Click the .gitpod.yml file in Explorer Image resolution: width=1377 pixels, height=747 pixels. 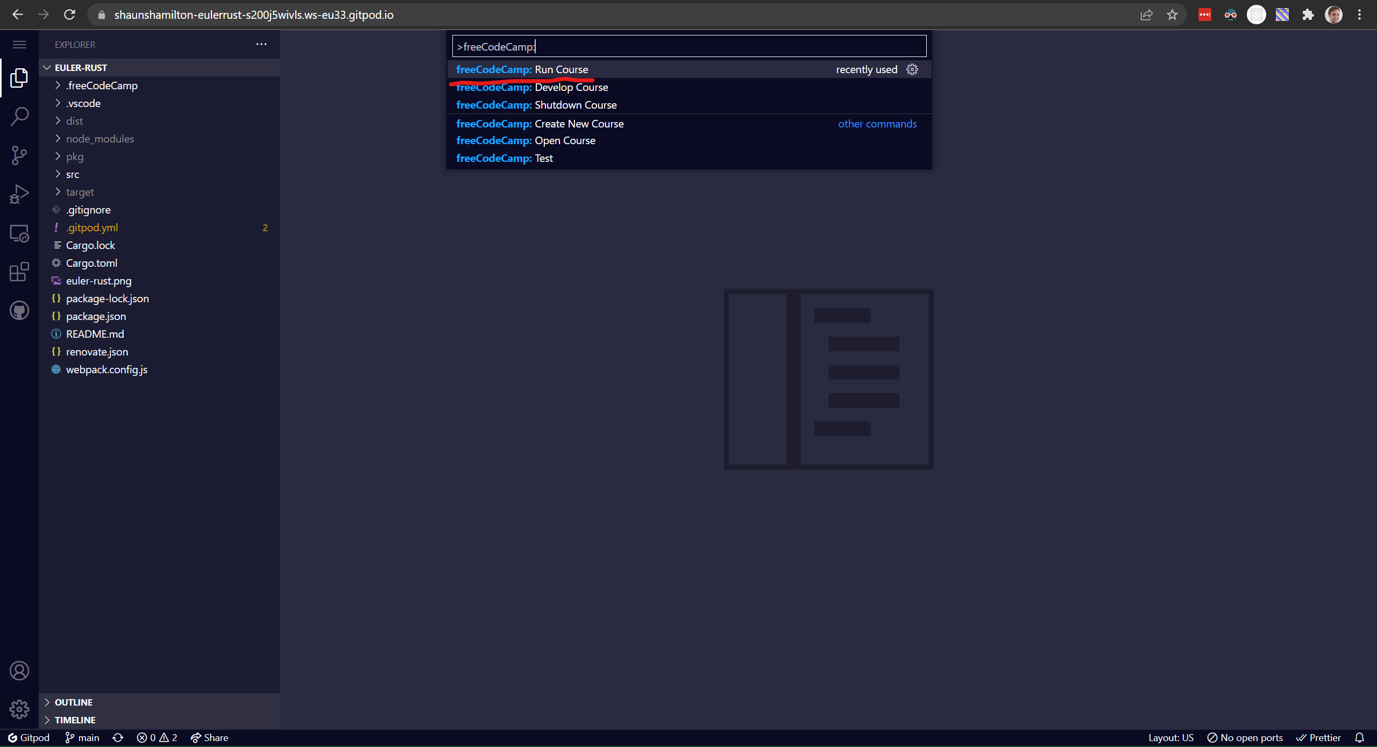(x=92, y=227)
